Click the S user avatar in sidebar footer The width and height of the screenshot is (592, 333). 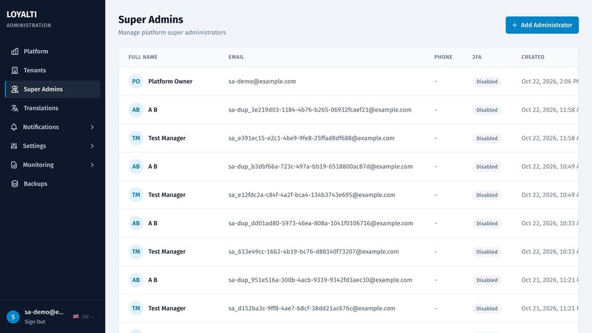pos(13,317)
